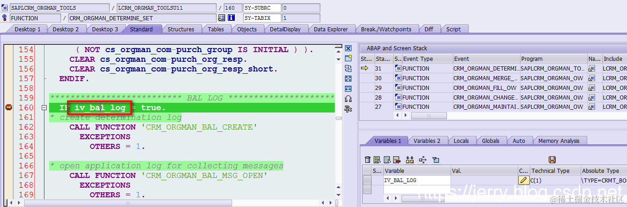Viewport: 627px width, 207px height.
Task: Click the function module icon beside FUNCTION field
Action: (x=5, y=18)
